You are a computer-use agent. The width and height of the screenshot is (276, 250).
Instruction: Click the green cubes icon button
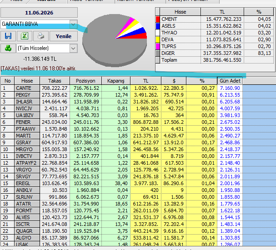pyautogui.click(x=8, y=48)
